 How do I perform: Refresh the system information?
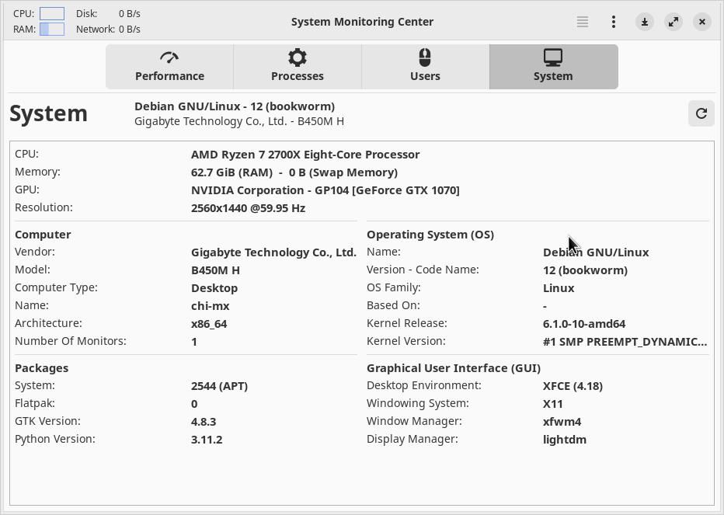701,113
